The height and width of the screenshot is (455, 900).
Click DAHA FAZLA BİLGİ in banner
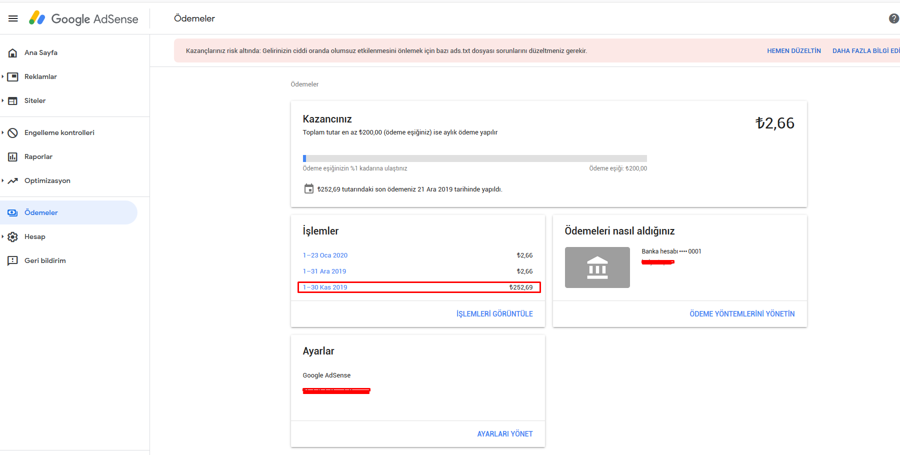866,51
